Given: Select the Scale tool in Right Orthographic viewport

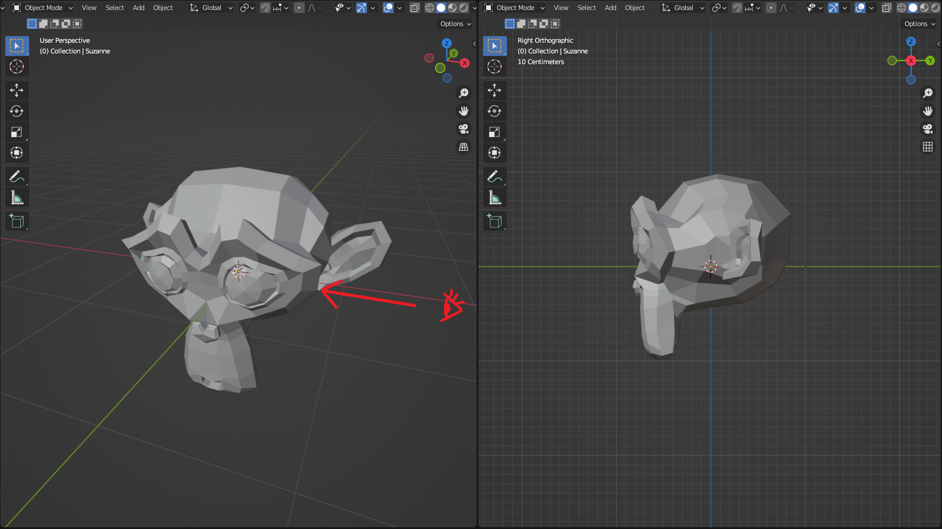Looking at the screenshot, I should click(x=494, y=132).
